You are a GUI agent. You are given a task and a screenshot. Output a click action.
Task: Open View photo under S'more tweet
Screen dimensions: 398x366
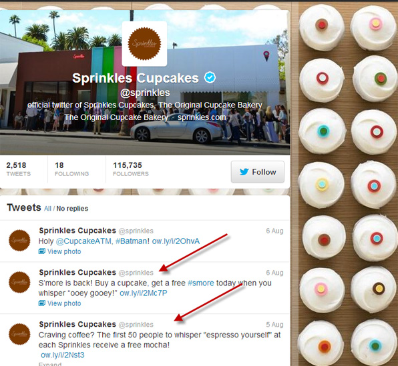64,303
